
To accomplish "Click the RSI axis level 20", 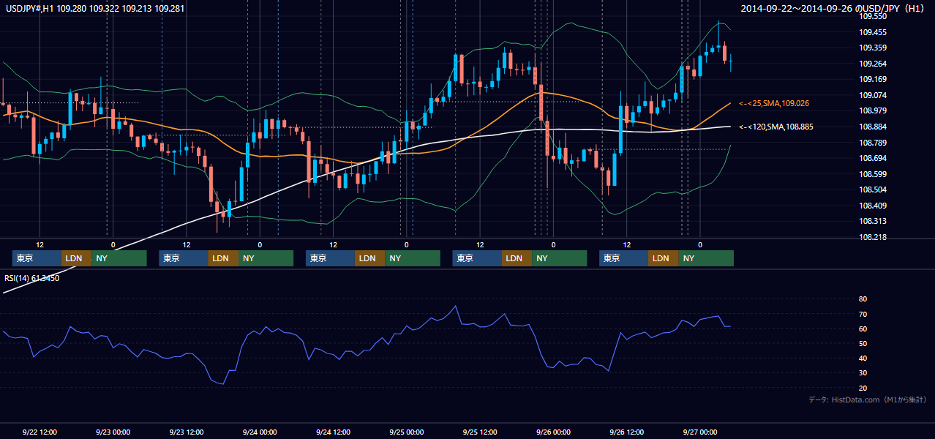I will pos(863,388).
